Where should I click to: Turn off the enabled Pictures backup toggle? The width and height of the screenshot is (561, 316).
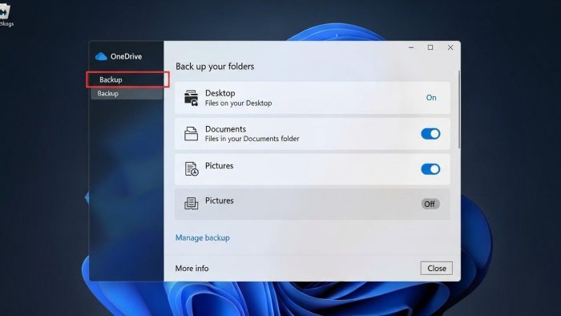coord(430,169)
